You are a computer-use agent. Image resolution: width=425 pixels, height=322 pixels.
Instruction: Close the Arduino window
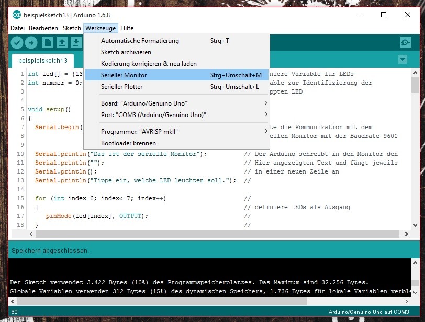(x=407, y=15)
